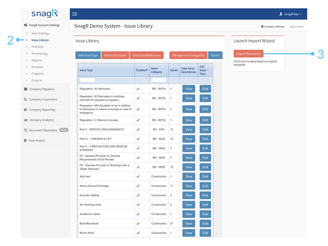
Task: Expand the Programs chevron
Action: pyautogui.click(x=27, y=74)
